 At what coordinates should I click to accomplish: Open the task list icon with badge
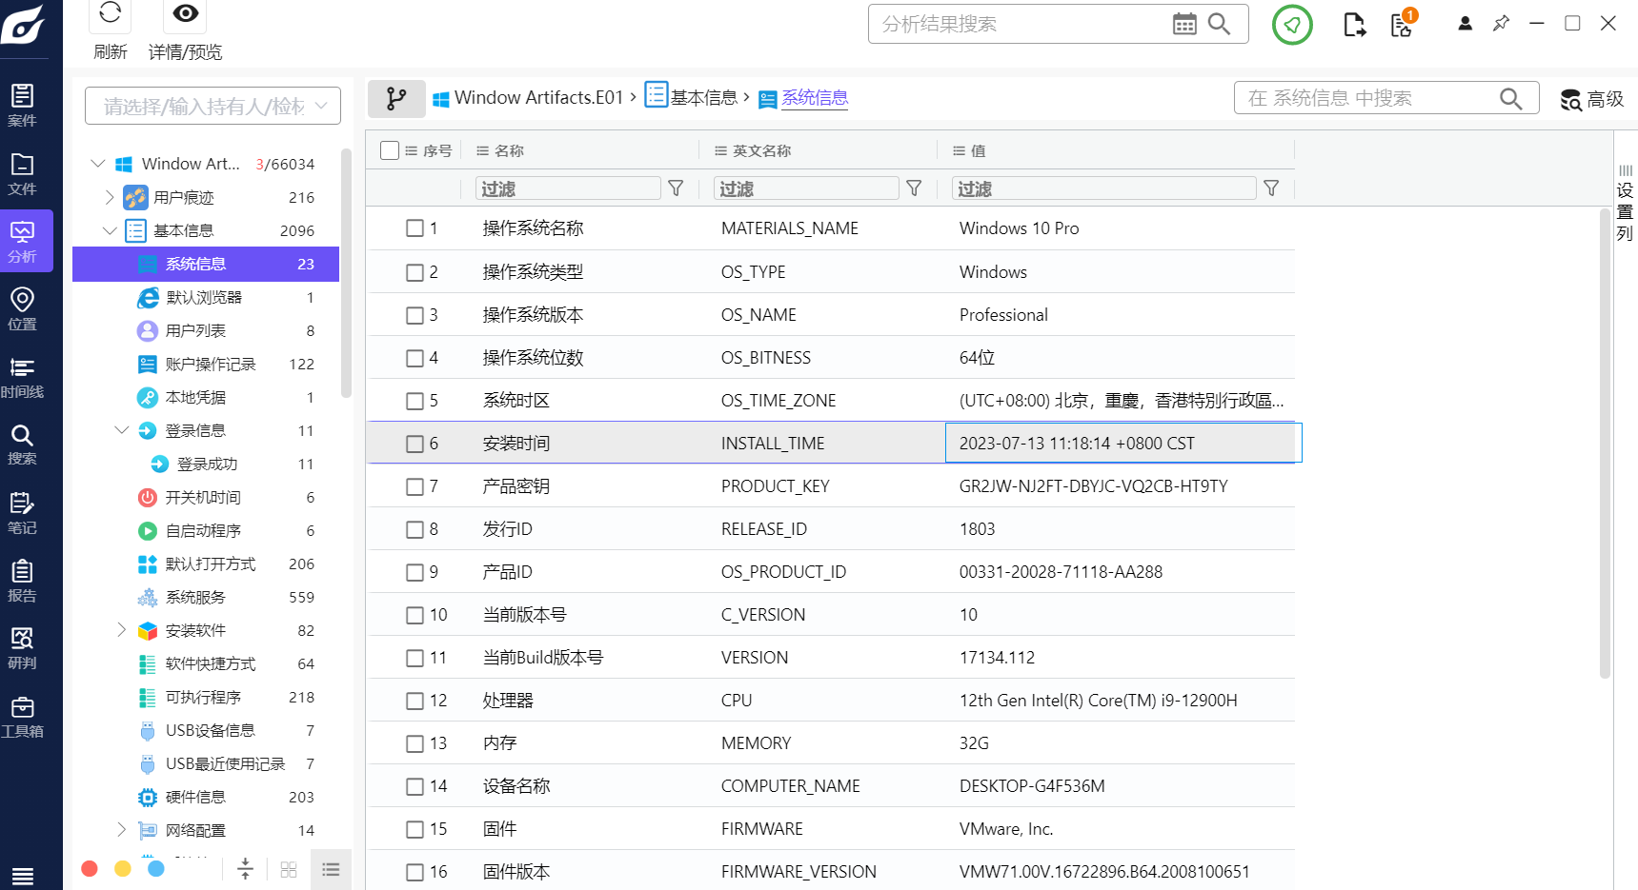[1403, 24]
